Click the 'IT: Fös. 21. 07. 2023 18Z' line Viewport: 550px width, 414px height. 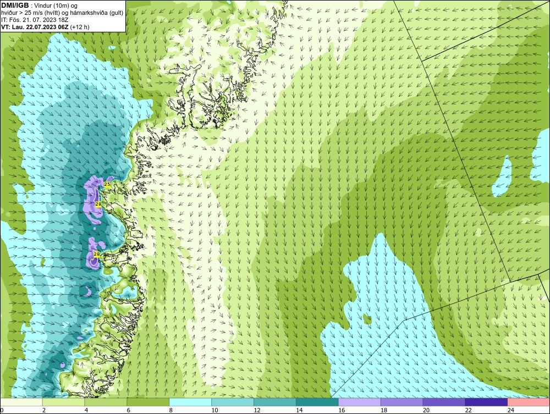[35, 20]
